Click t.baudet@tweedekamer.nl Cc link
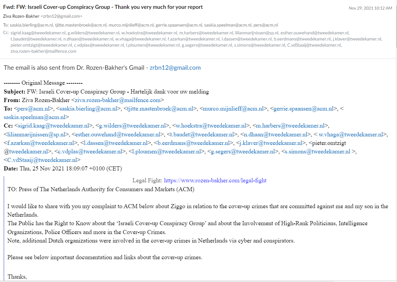The image size is (397, 282). (x=202, y=134)
